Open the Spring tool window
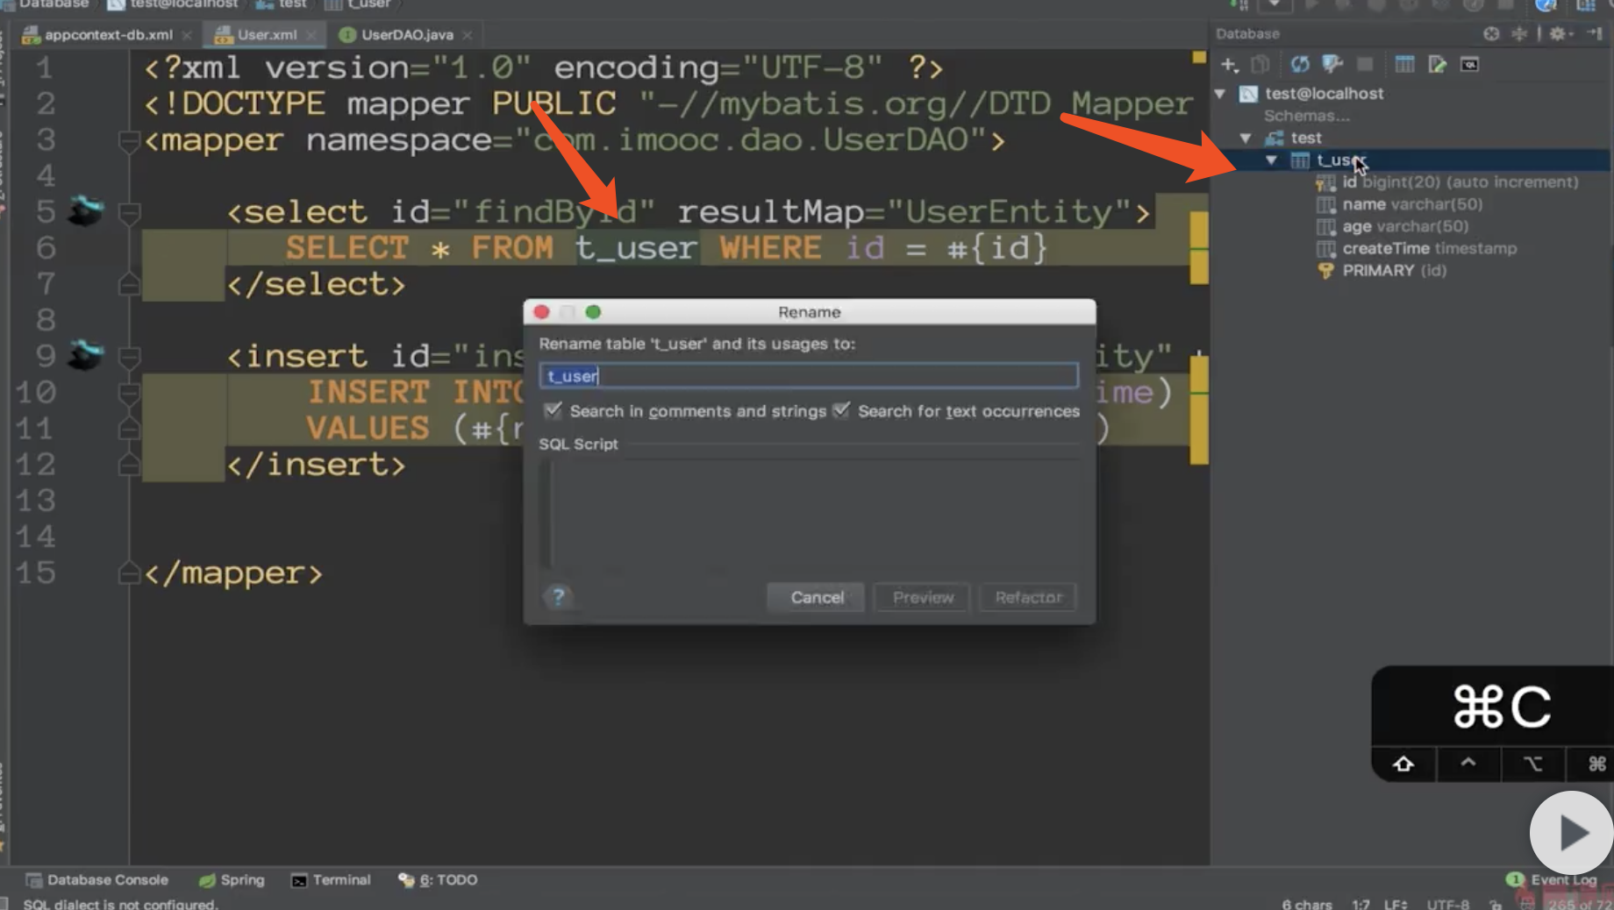Screen dimensions: 1614x910 [x=232, y=879]
